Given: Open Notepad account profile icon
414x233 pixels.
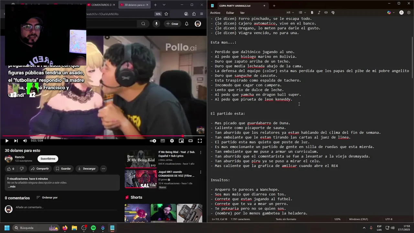Looking at the screenshot, I should click(x=401, y=13).
